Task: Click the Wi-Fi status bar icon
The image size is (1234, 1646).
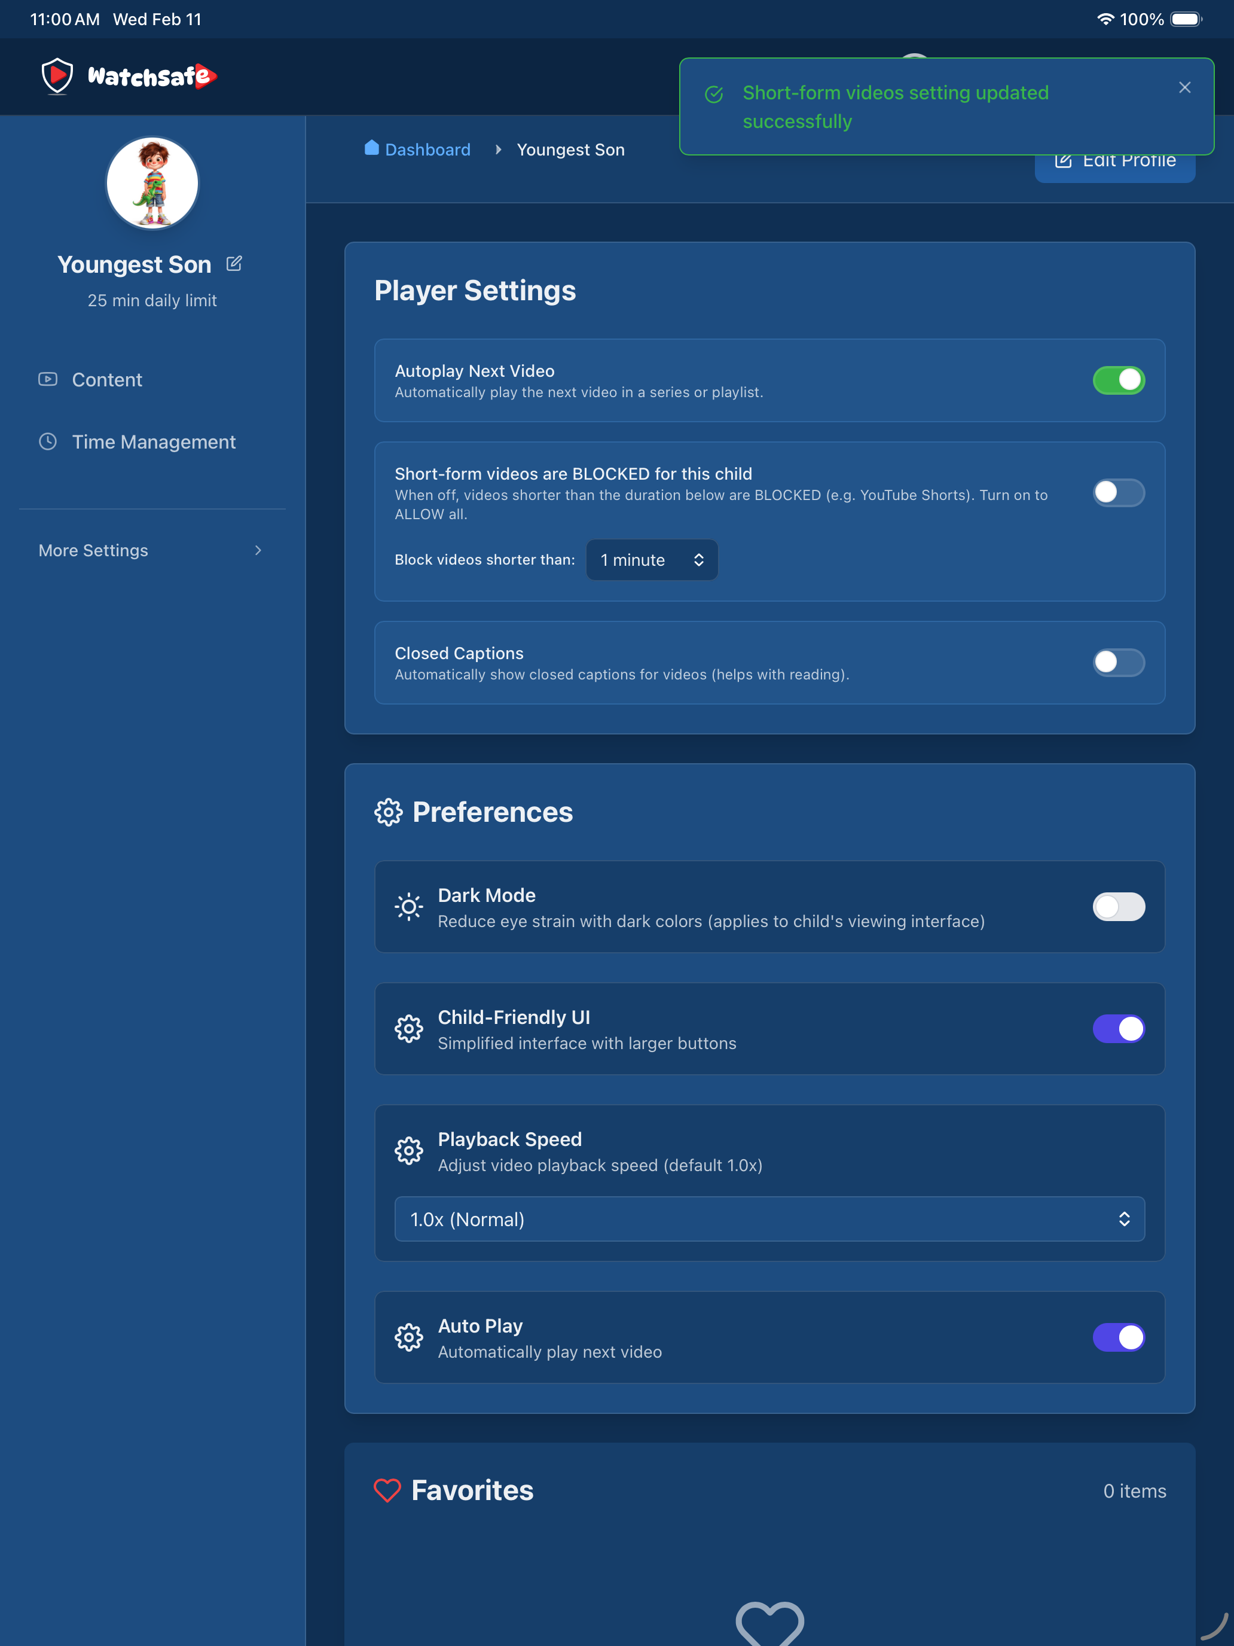Action: point(1105,19)
